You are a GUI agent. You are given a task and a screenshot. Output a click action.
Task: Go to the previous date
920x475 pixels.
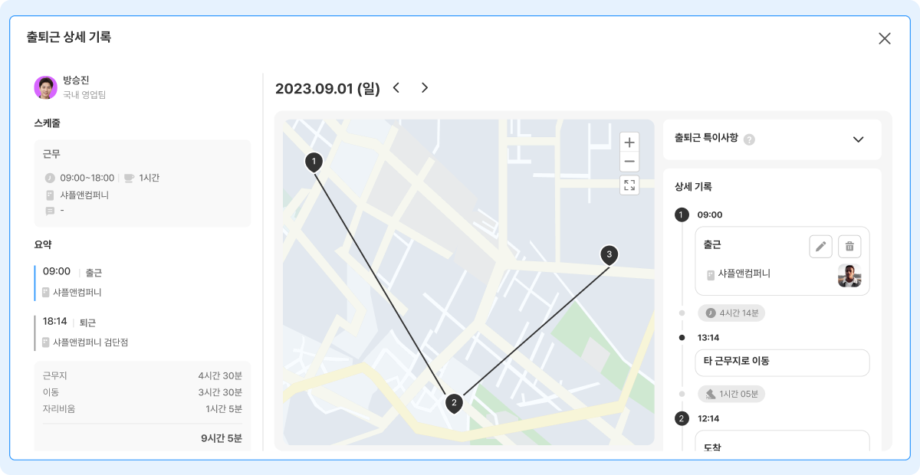tap(396, 88)
